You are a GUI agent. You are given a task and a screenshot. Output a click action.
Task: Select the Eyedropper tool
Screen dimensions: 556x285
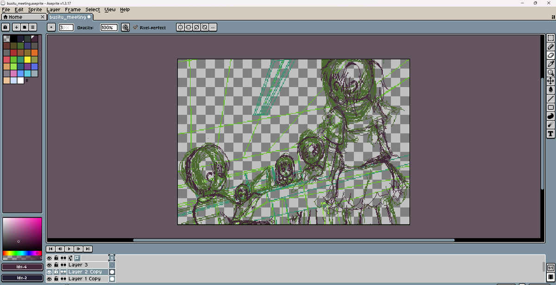point(551,64)
